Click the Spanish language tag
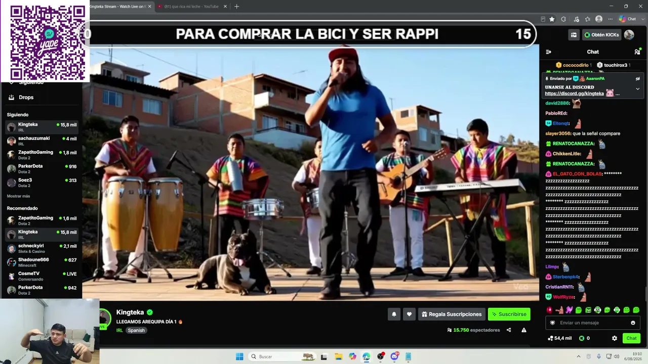This screenshot has width=648, height=364. 136,330
